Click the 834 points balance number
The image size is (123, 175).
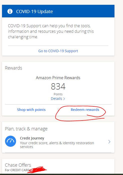click(x=58, y=86)
